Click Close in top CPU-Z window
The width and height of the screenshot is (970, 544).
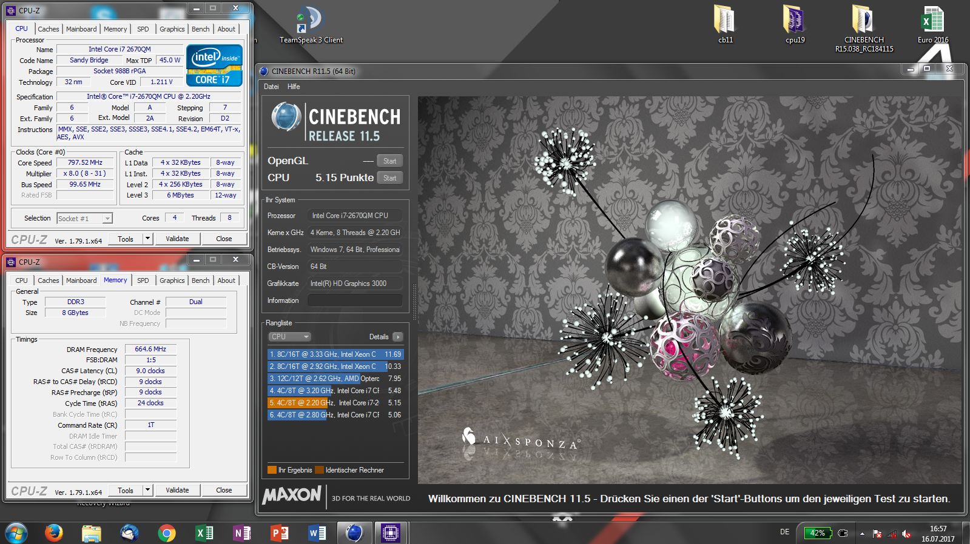224,239
